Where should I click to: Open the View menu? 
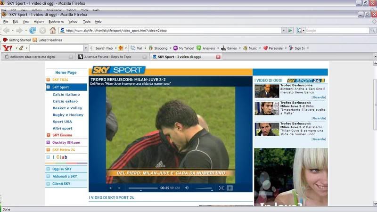click(x=26, y=21)
